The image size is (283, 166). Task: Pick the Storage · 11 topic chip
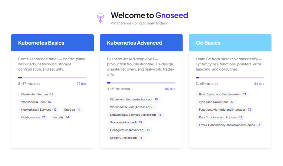coord(72,110)
